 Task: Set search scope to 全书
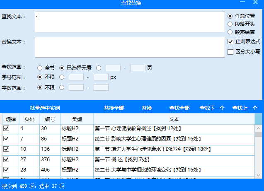pos(40,68)
